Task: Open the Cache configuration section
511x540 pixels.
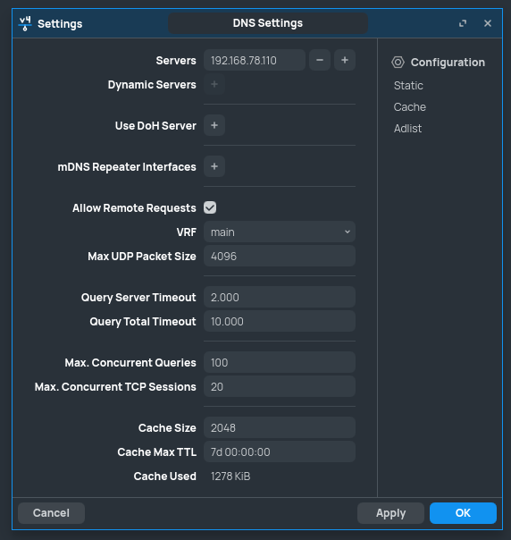Action: pyautogui.click(x=410, y=107)
